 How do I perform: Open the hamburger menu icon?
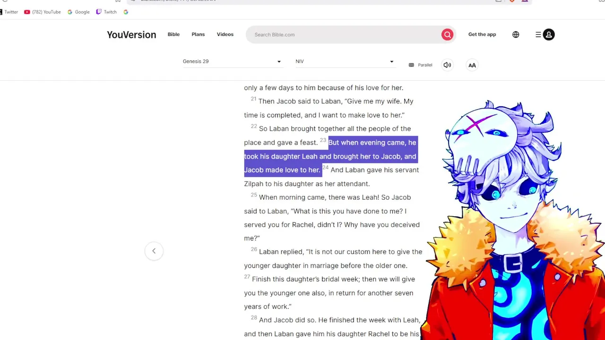538,34
